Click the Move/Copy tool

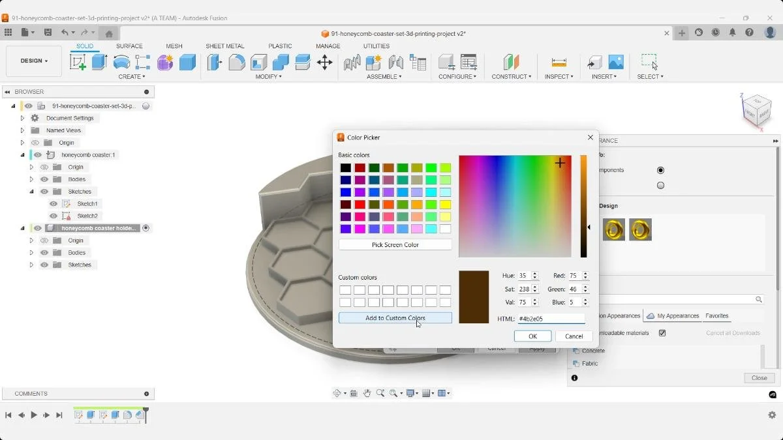coord(325,62)
